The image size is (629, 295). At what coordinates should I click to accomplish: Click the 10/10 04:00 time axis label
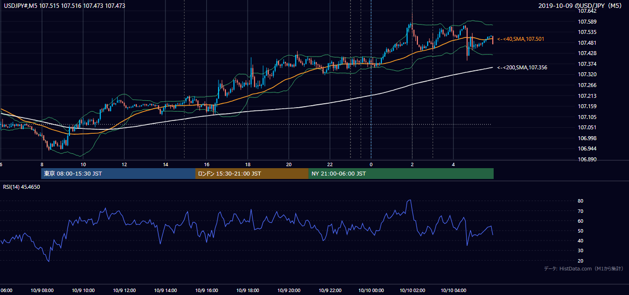click(x=453, y=291)
